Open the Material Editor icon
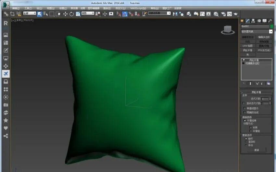276x172 pixels. coord(216,14)
